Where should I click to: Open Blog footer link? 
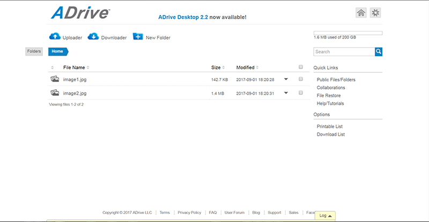[x=256, y=212]
